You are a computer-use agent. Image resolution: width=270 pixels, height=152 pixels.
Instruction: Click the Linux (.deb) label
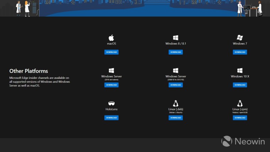(175, 109)
